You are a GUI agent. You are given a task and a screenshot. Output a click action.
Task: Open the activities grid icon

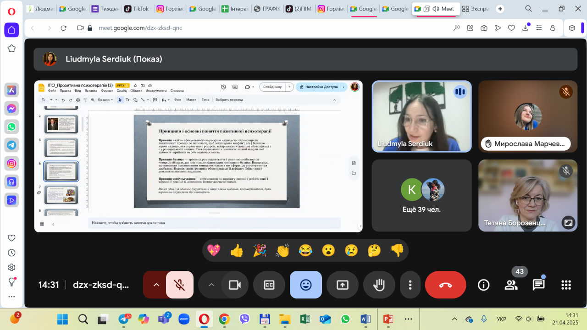[x=566, y=285]
